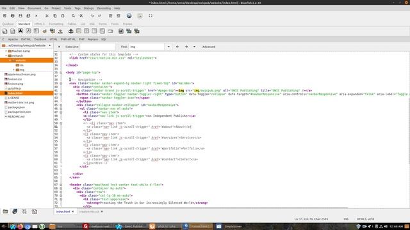This screenshot has width=410, height=230.
Task: Insert Bold tag with the A icon
Action: pyautogui.click(x=20, y=31)
